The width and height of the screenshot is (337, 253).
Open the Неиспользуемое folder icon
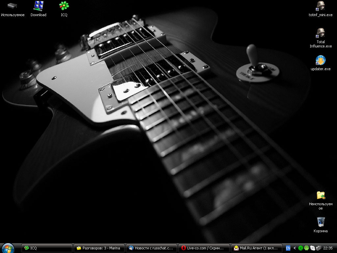pos(321,195)
